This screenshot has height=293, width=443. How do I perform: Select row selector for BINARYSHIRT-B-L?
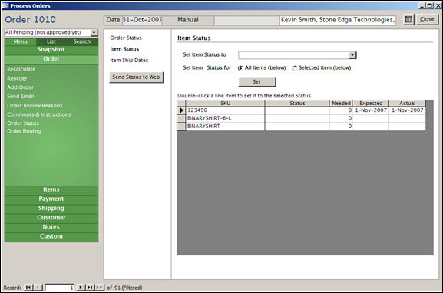pyautogui.click(x=181, y=118)
